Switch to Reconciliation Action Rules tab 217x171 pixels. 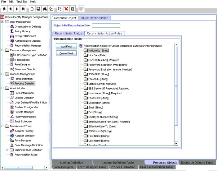click(x=104, y=34)
